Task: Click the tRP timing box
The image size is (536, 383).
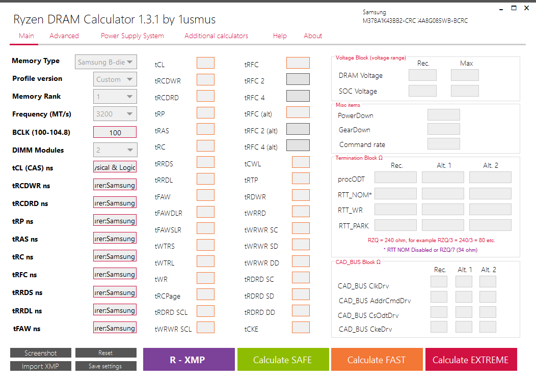Action: pos(205,112)
